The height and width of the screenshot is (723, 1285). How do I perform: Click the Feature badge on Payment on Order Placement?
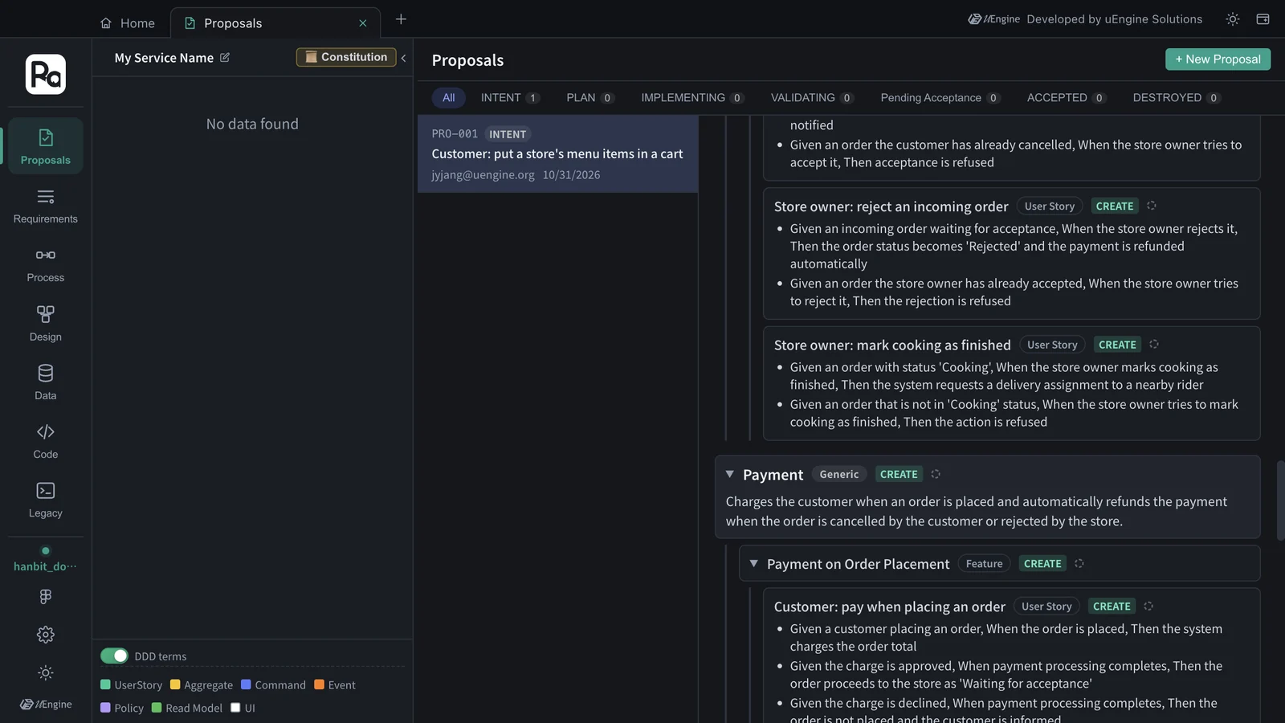pos(984,564)
